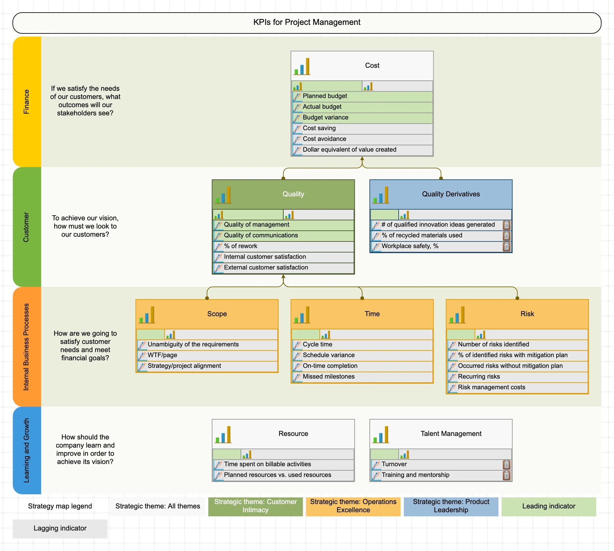The height and width of the screenshot is (551, 614).
Task: Select Internal customer satisfaction row
Action: click(283, 257)
